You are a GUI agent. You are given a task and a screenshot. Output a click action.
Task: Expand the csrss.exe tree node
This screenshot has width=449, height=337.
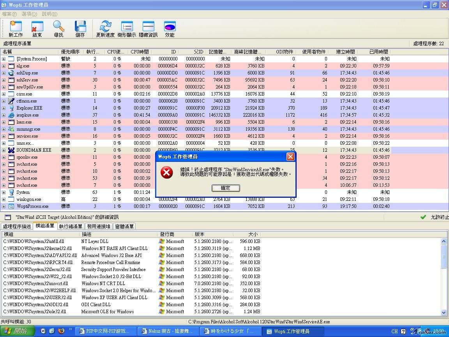(x=4, y=94)
